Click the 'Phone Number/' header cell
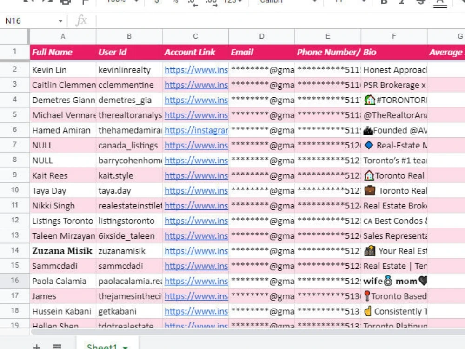Screen dimensions: 465x349 click(328, 52)
